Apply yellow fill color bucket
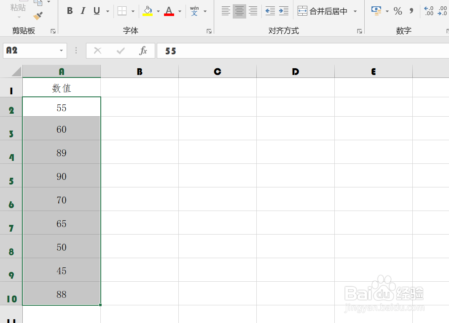Image resolution: width=449 pixels, height=323 pixels. (148, 11)
